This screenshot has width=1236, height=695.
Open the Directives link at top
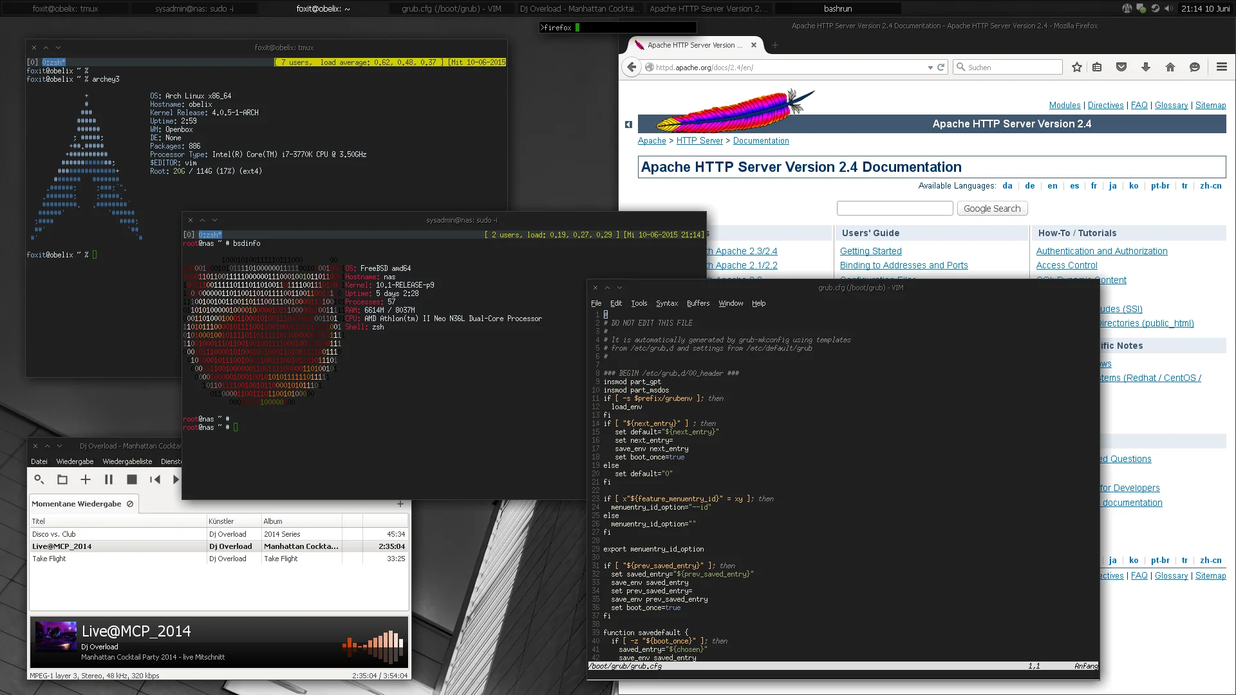pyautogui.click(x=1105, y=105)
